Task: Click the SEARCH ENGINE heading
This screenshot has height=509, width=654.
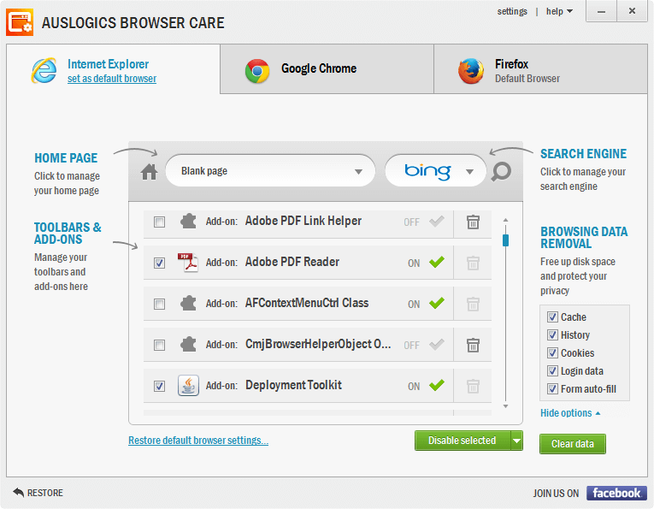Action: tap(583, 154)
